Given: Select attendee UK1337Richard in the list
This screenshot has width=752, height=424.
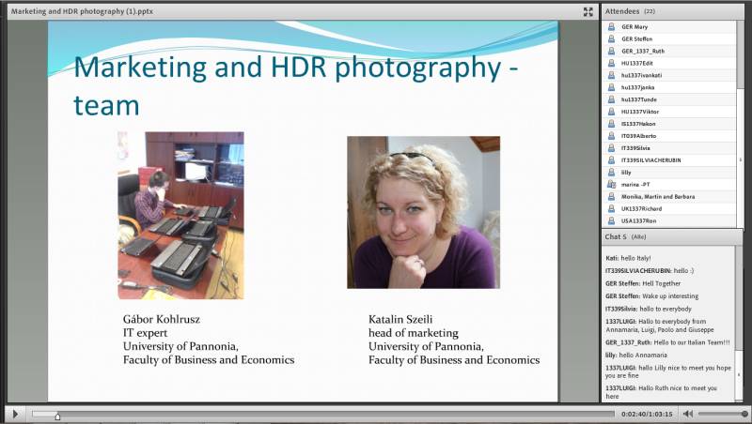Looking at the screenshot, I should point(642,209).
